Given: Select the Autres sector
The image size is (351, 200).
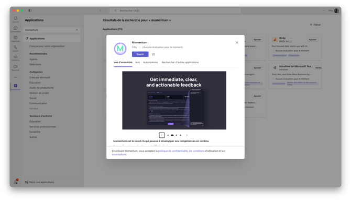Looking at the screenshot, I should pyautogui.click(x=33, y=137).
